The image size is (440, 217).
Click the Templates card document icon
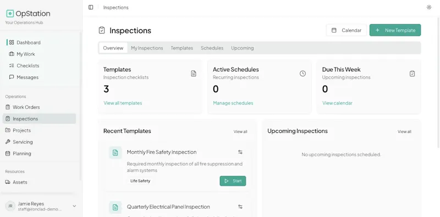(194, 74)
